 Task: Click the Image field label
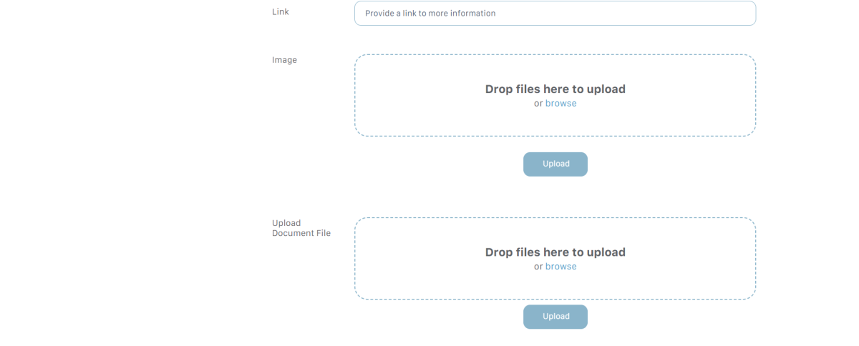tap(284, 60)
